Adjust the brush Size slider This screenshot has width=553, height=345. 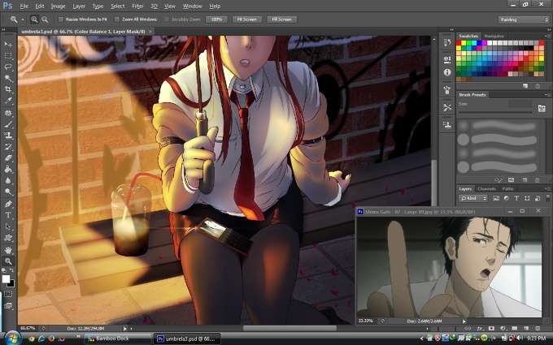(495, 112)
